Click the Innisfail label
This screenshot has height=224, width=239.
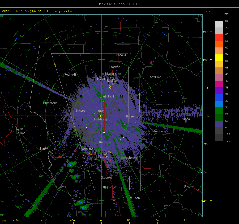pos(107,96)
